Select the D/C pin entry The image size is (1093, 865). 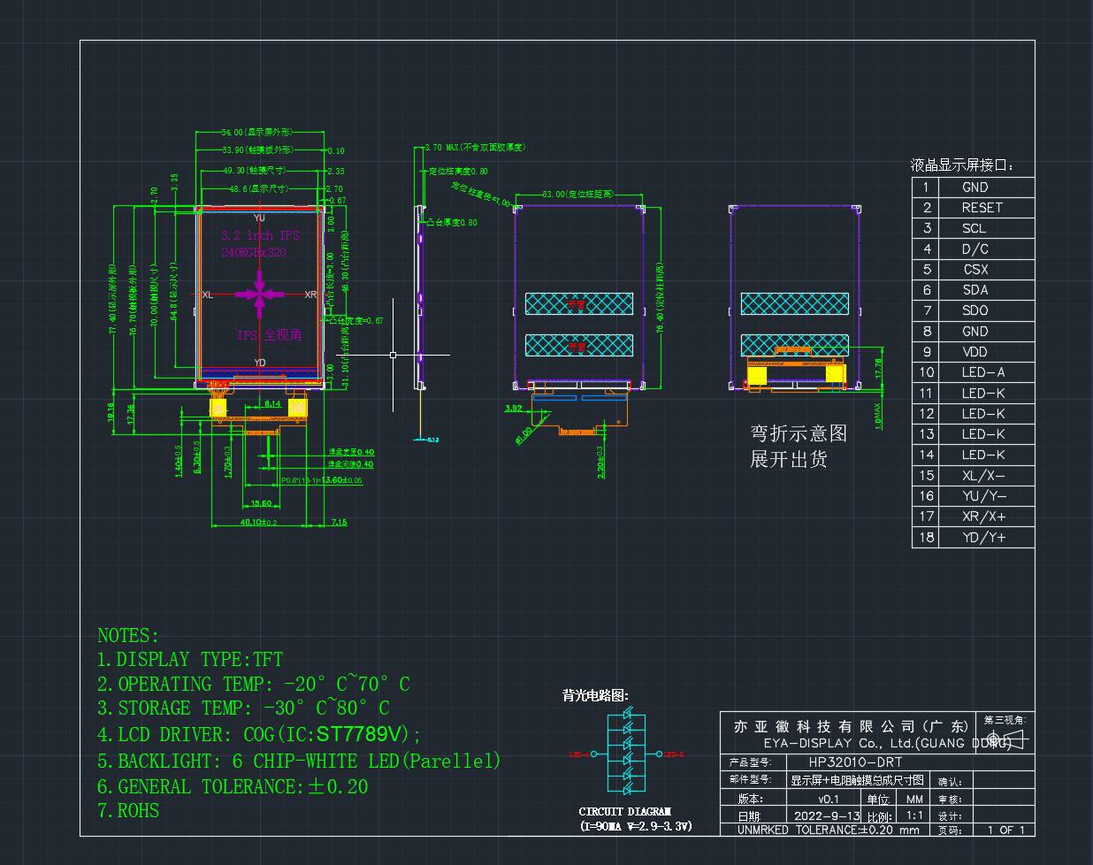975,249
